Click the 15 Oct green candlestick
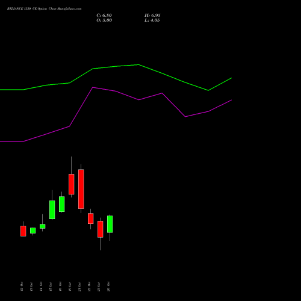Image resolution: width=301 pixels, height=301 pixels. click(52, 209)
